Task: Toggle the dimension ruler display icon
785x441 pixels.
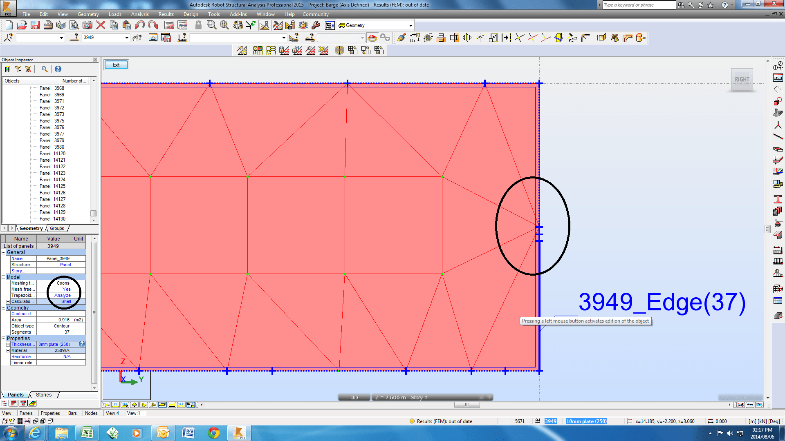Action: click(x=172, y=405)
